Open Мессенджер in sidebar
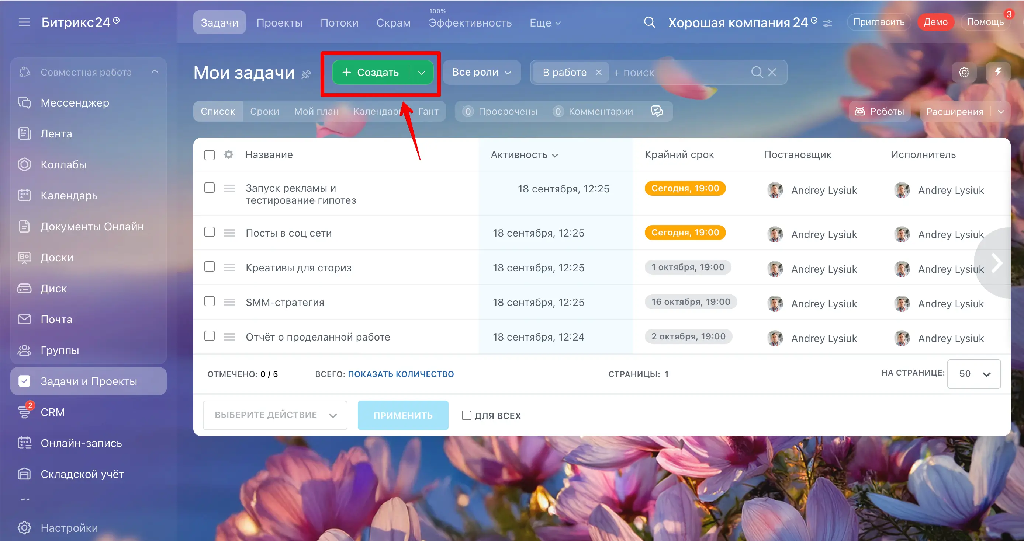The image size is (1024, 541). click(75, 103)
